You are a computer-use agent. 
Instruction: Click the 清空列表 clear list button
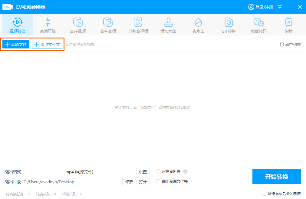tap(290, 45)
